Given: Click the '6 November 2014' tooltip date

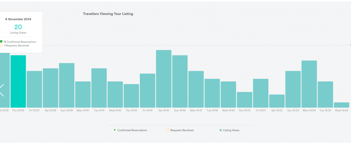Looking at the screenshot, I should coord(18,19).
